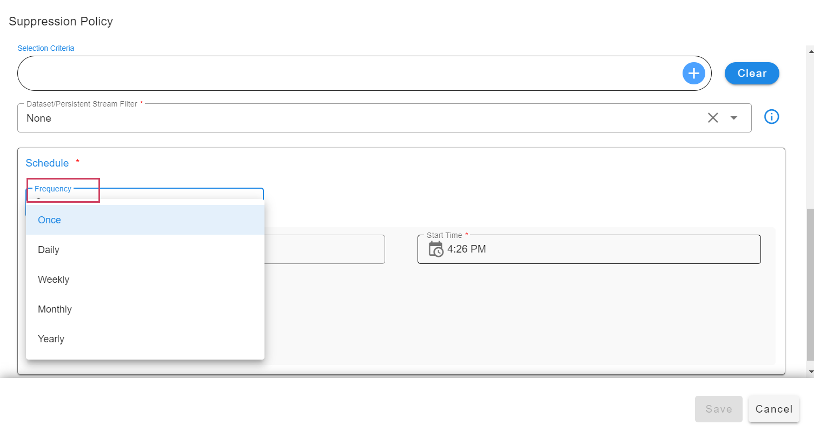
Task: Click the dataset filter field showing None
Action: (x=357, y=118)
